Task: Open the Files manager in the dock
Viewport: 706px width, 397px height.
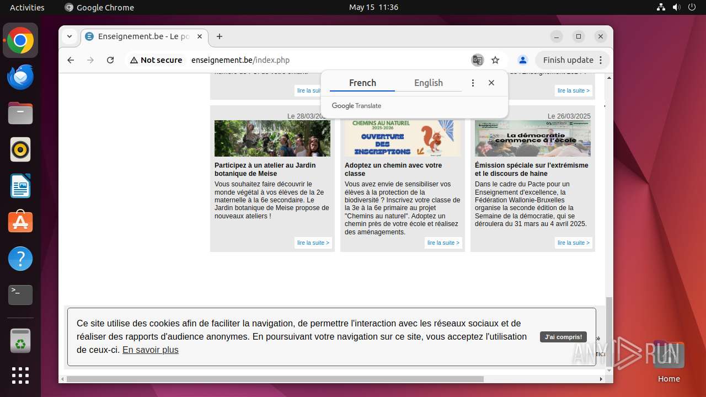Action: click(20, 113)
